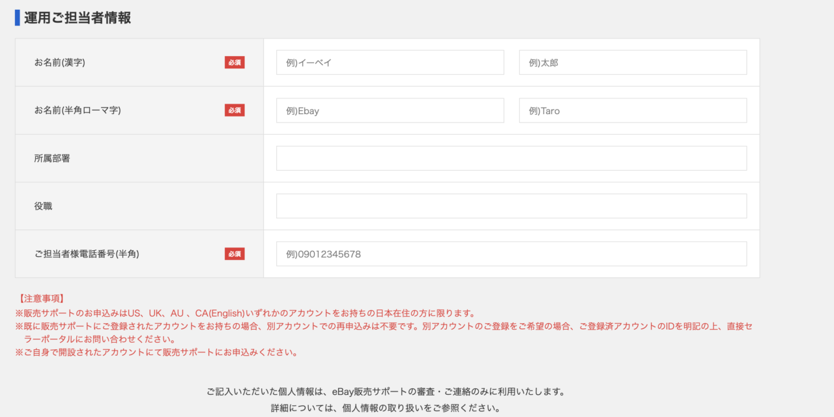Click the kanji last name field (例)イーベイ)
This screenshot has height=417, width=834.
(390, 63)
